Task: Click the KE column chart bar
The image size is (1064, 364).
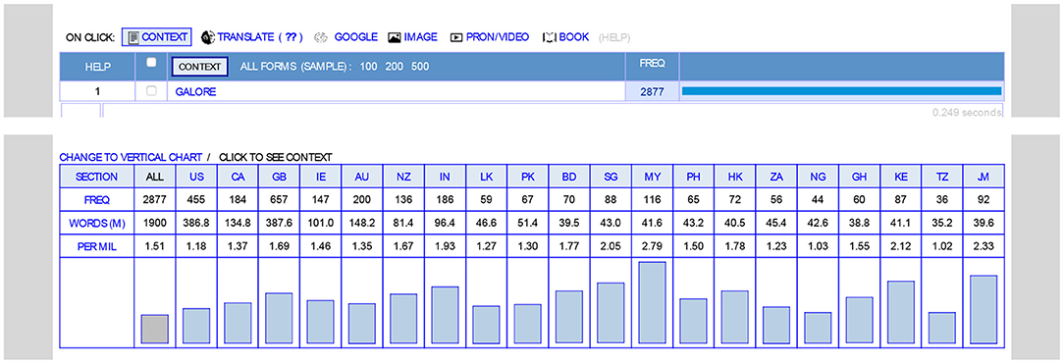Action: pyautogui.click(x=901, y=312)
